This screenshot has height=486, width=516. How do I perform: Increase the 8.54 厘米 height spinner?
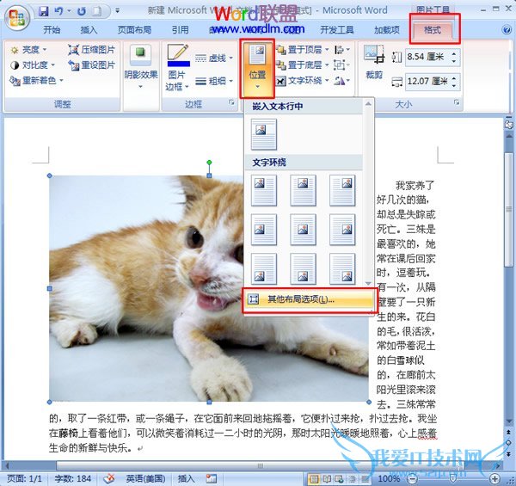pos(454,53)
